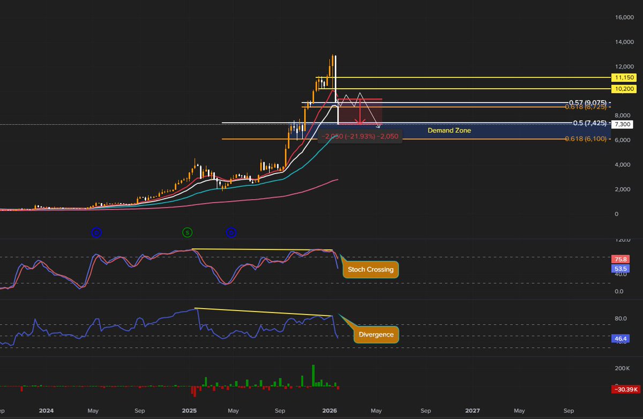
Task: Click the 10,200 yellow price level tag
Action: (623, 88)
